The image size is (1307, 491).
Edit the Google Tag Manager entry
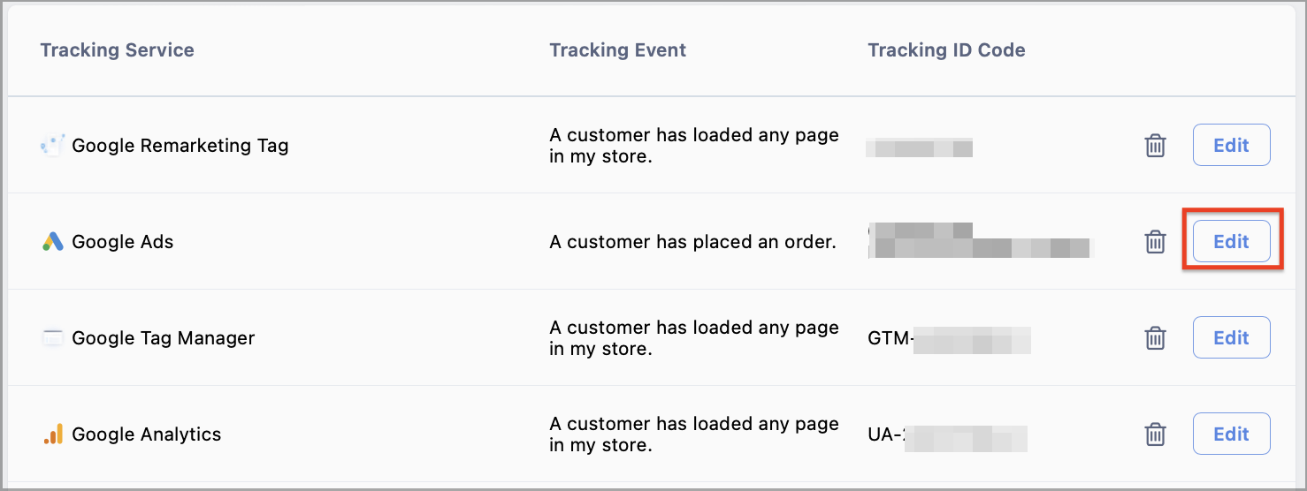[1231, 338]
